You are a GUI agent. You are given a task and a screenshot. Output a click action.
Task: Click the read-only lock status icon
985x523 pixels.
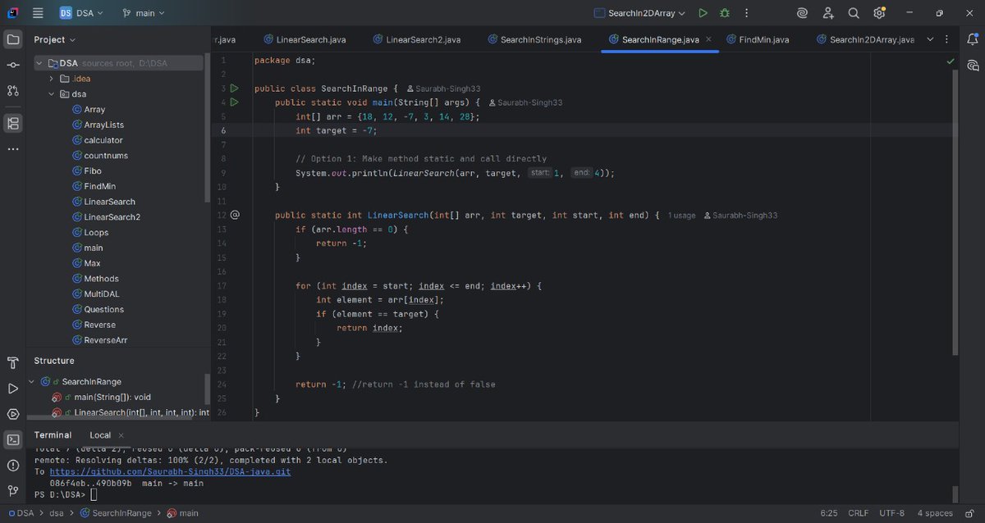968,513
